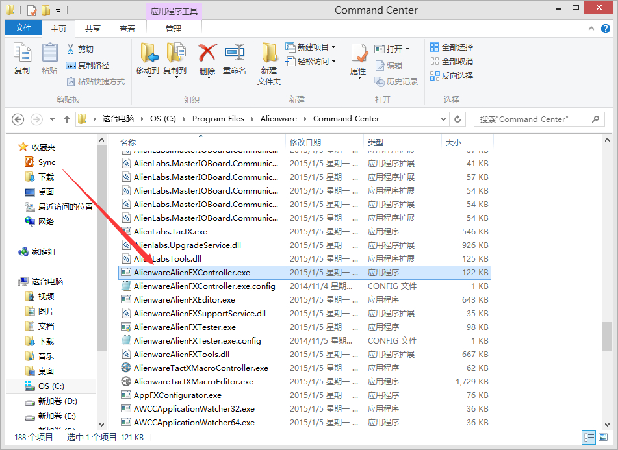
Task: Click 全部选择 (Select all)
Action: [452, 47]
